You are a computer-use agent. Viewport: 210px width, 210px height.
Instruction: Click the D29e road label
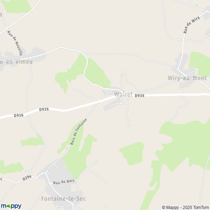click(x=27, y=178)
